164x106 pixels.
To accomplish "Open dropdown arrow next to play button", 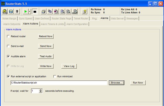I will [x=30, y=12].
